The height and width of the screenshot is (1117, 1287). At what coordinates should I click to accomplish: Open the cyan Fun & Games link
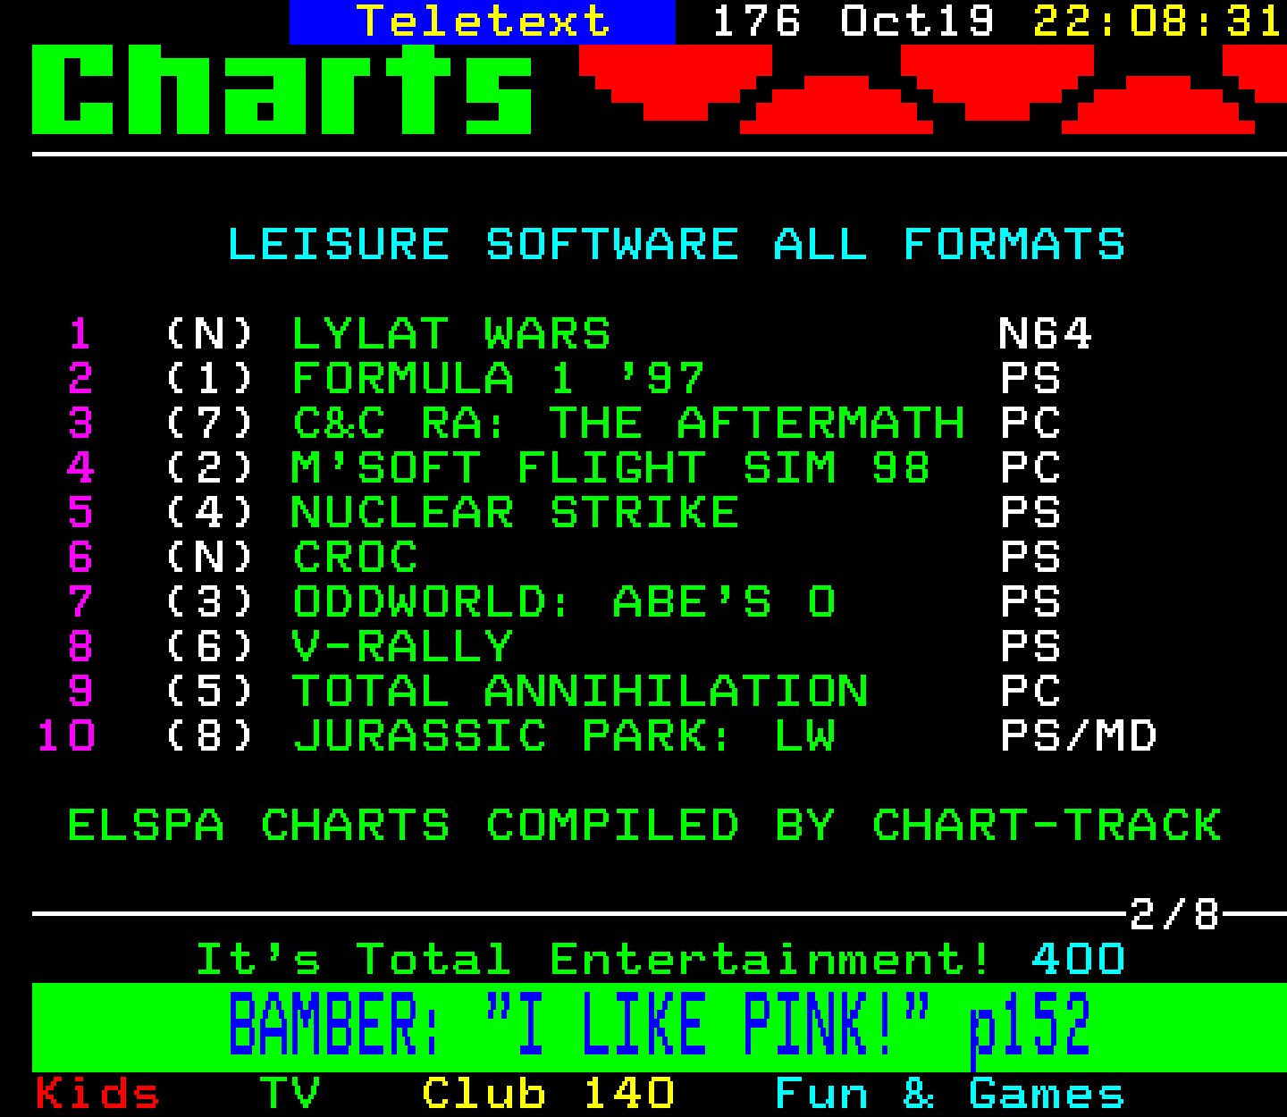(x=950, y=1094)
